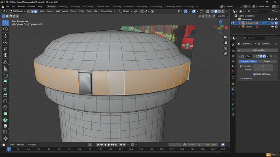280x157 pixels.
Task: Click the Add Modifier button
Action: pos(258,50)
